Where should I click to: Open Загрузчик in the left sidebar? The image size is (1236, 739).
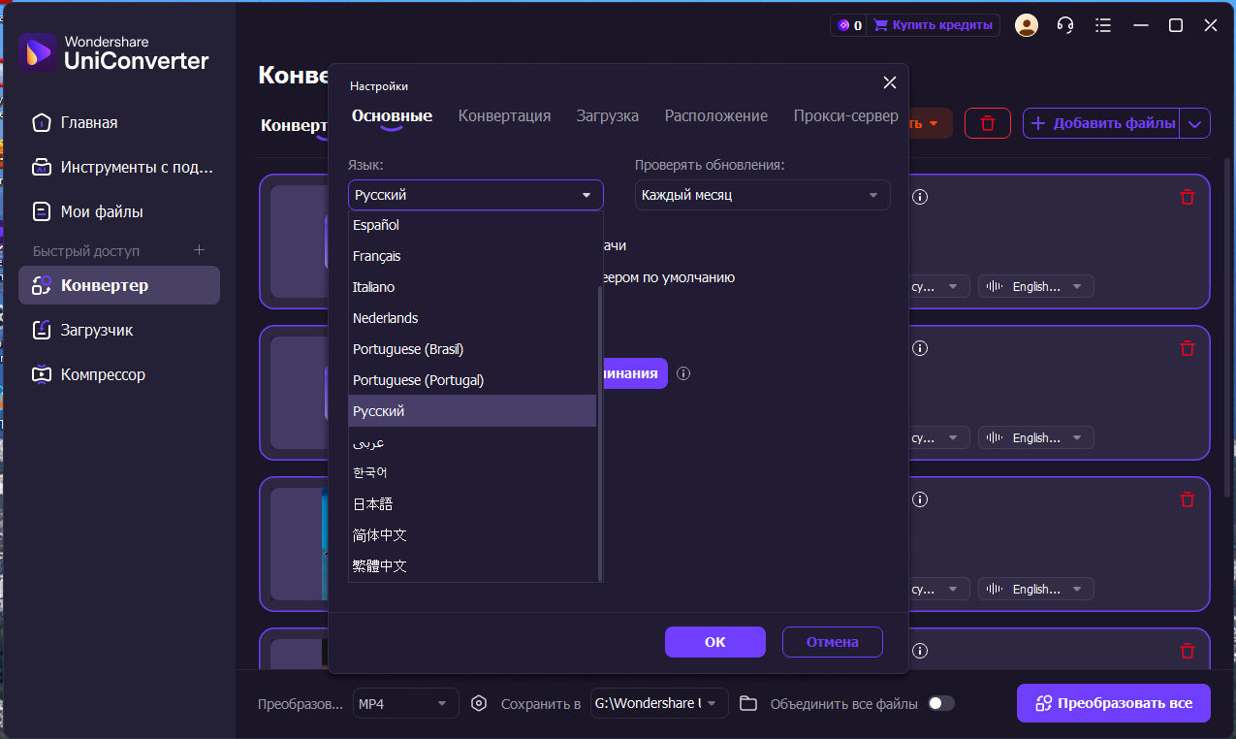[x=97, y=330]
